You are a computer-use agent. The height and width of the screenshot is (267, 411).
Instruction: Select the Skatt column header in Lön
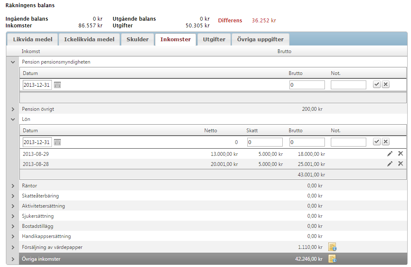252,131
